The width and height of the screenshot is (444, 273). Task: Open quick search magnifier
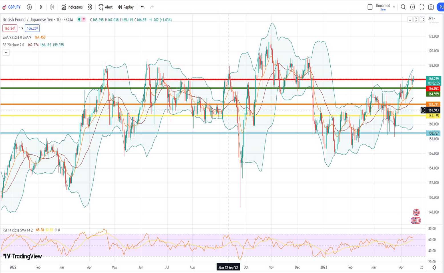(x=403, y=7)
